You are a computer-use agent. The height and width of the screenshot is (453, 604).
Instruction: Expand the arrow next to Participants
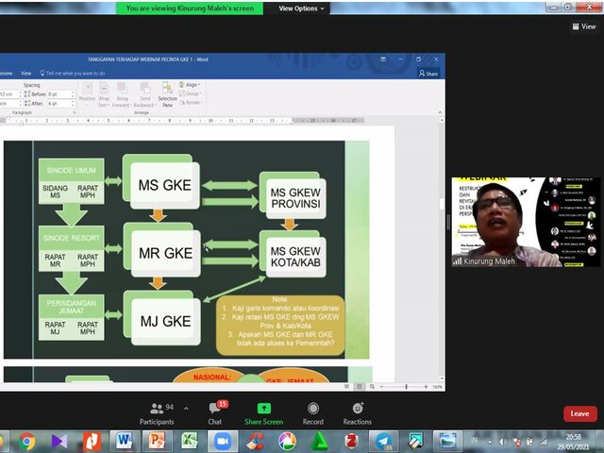186,409
